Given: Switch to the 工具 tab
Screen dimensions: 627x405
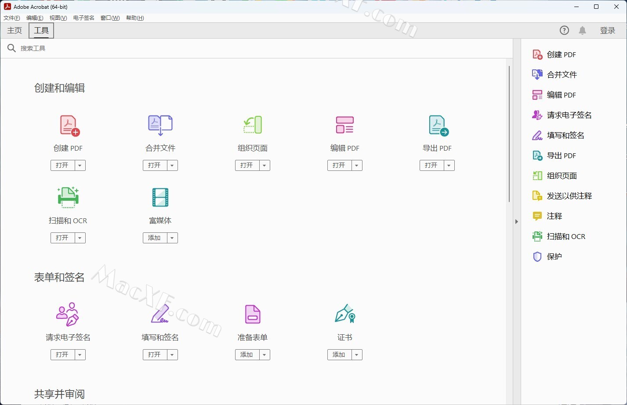Looking at the screenshot, I should pyautogui.click(x=41, y=30).
